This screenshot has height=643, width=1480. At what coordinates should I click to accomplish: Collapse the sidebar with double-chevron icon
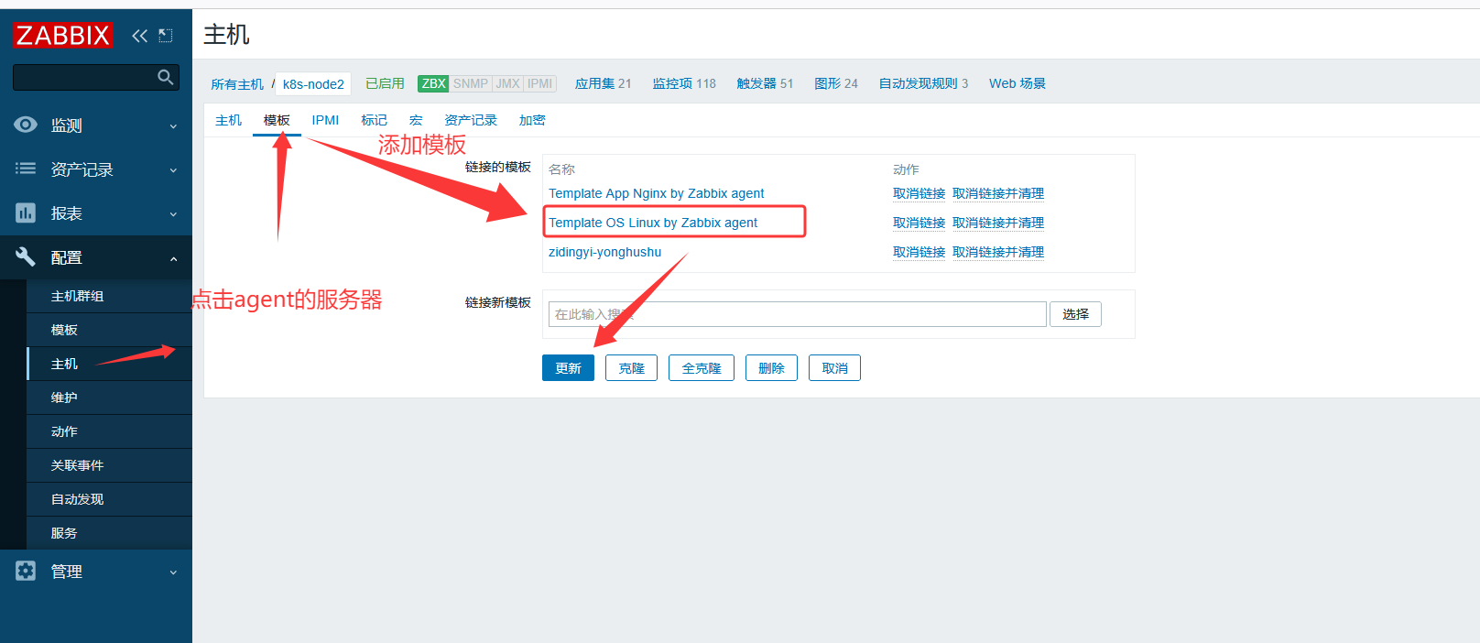coord(139,36)
